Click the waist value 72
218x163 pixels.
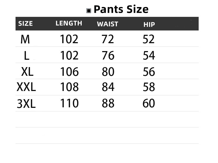pos(108,39)
